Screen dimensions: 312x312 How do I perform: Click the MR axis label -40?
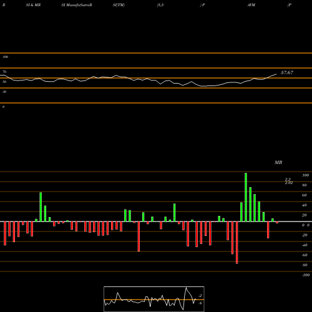coord(305,245)
